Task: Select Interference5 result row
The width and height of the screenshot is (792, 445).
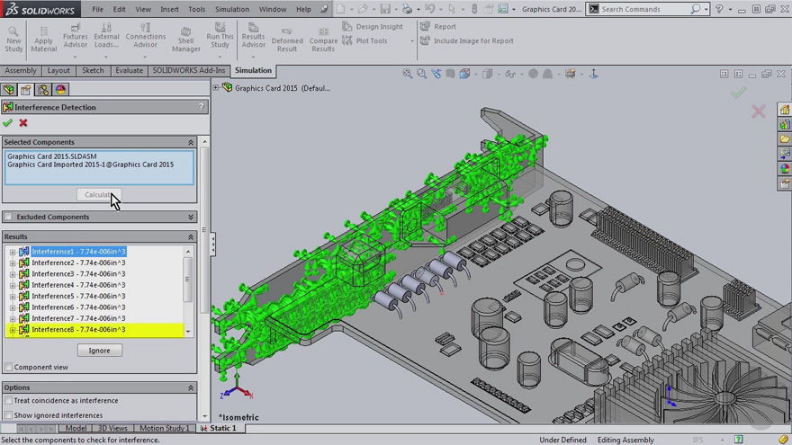Action: [x=78, y=296]
